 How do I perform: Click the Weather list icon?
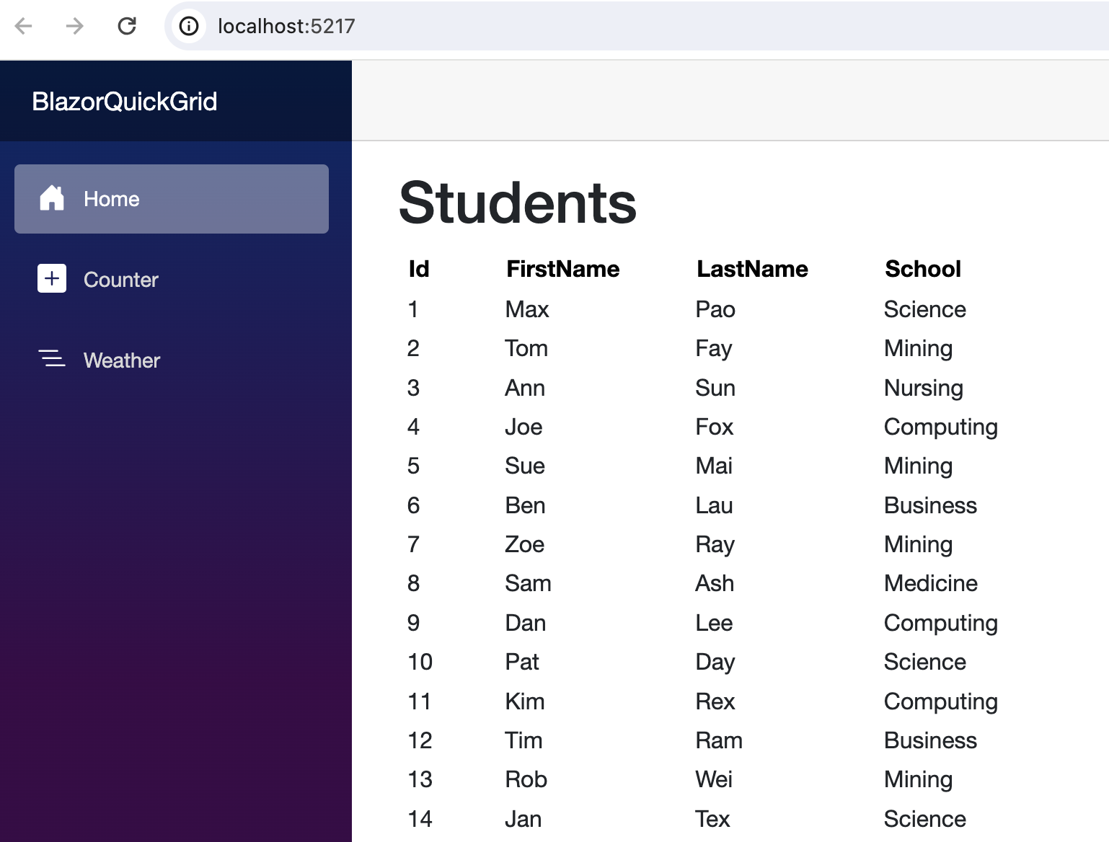[x=52, y=358]
